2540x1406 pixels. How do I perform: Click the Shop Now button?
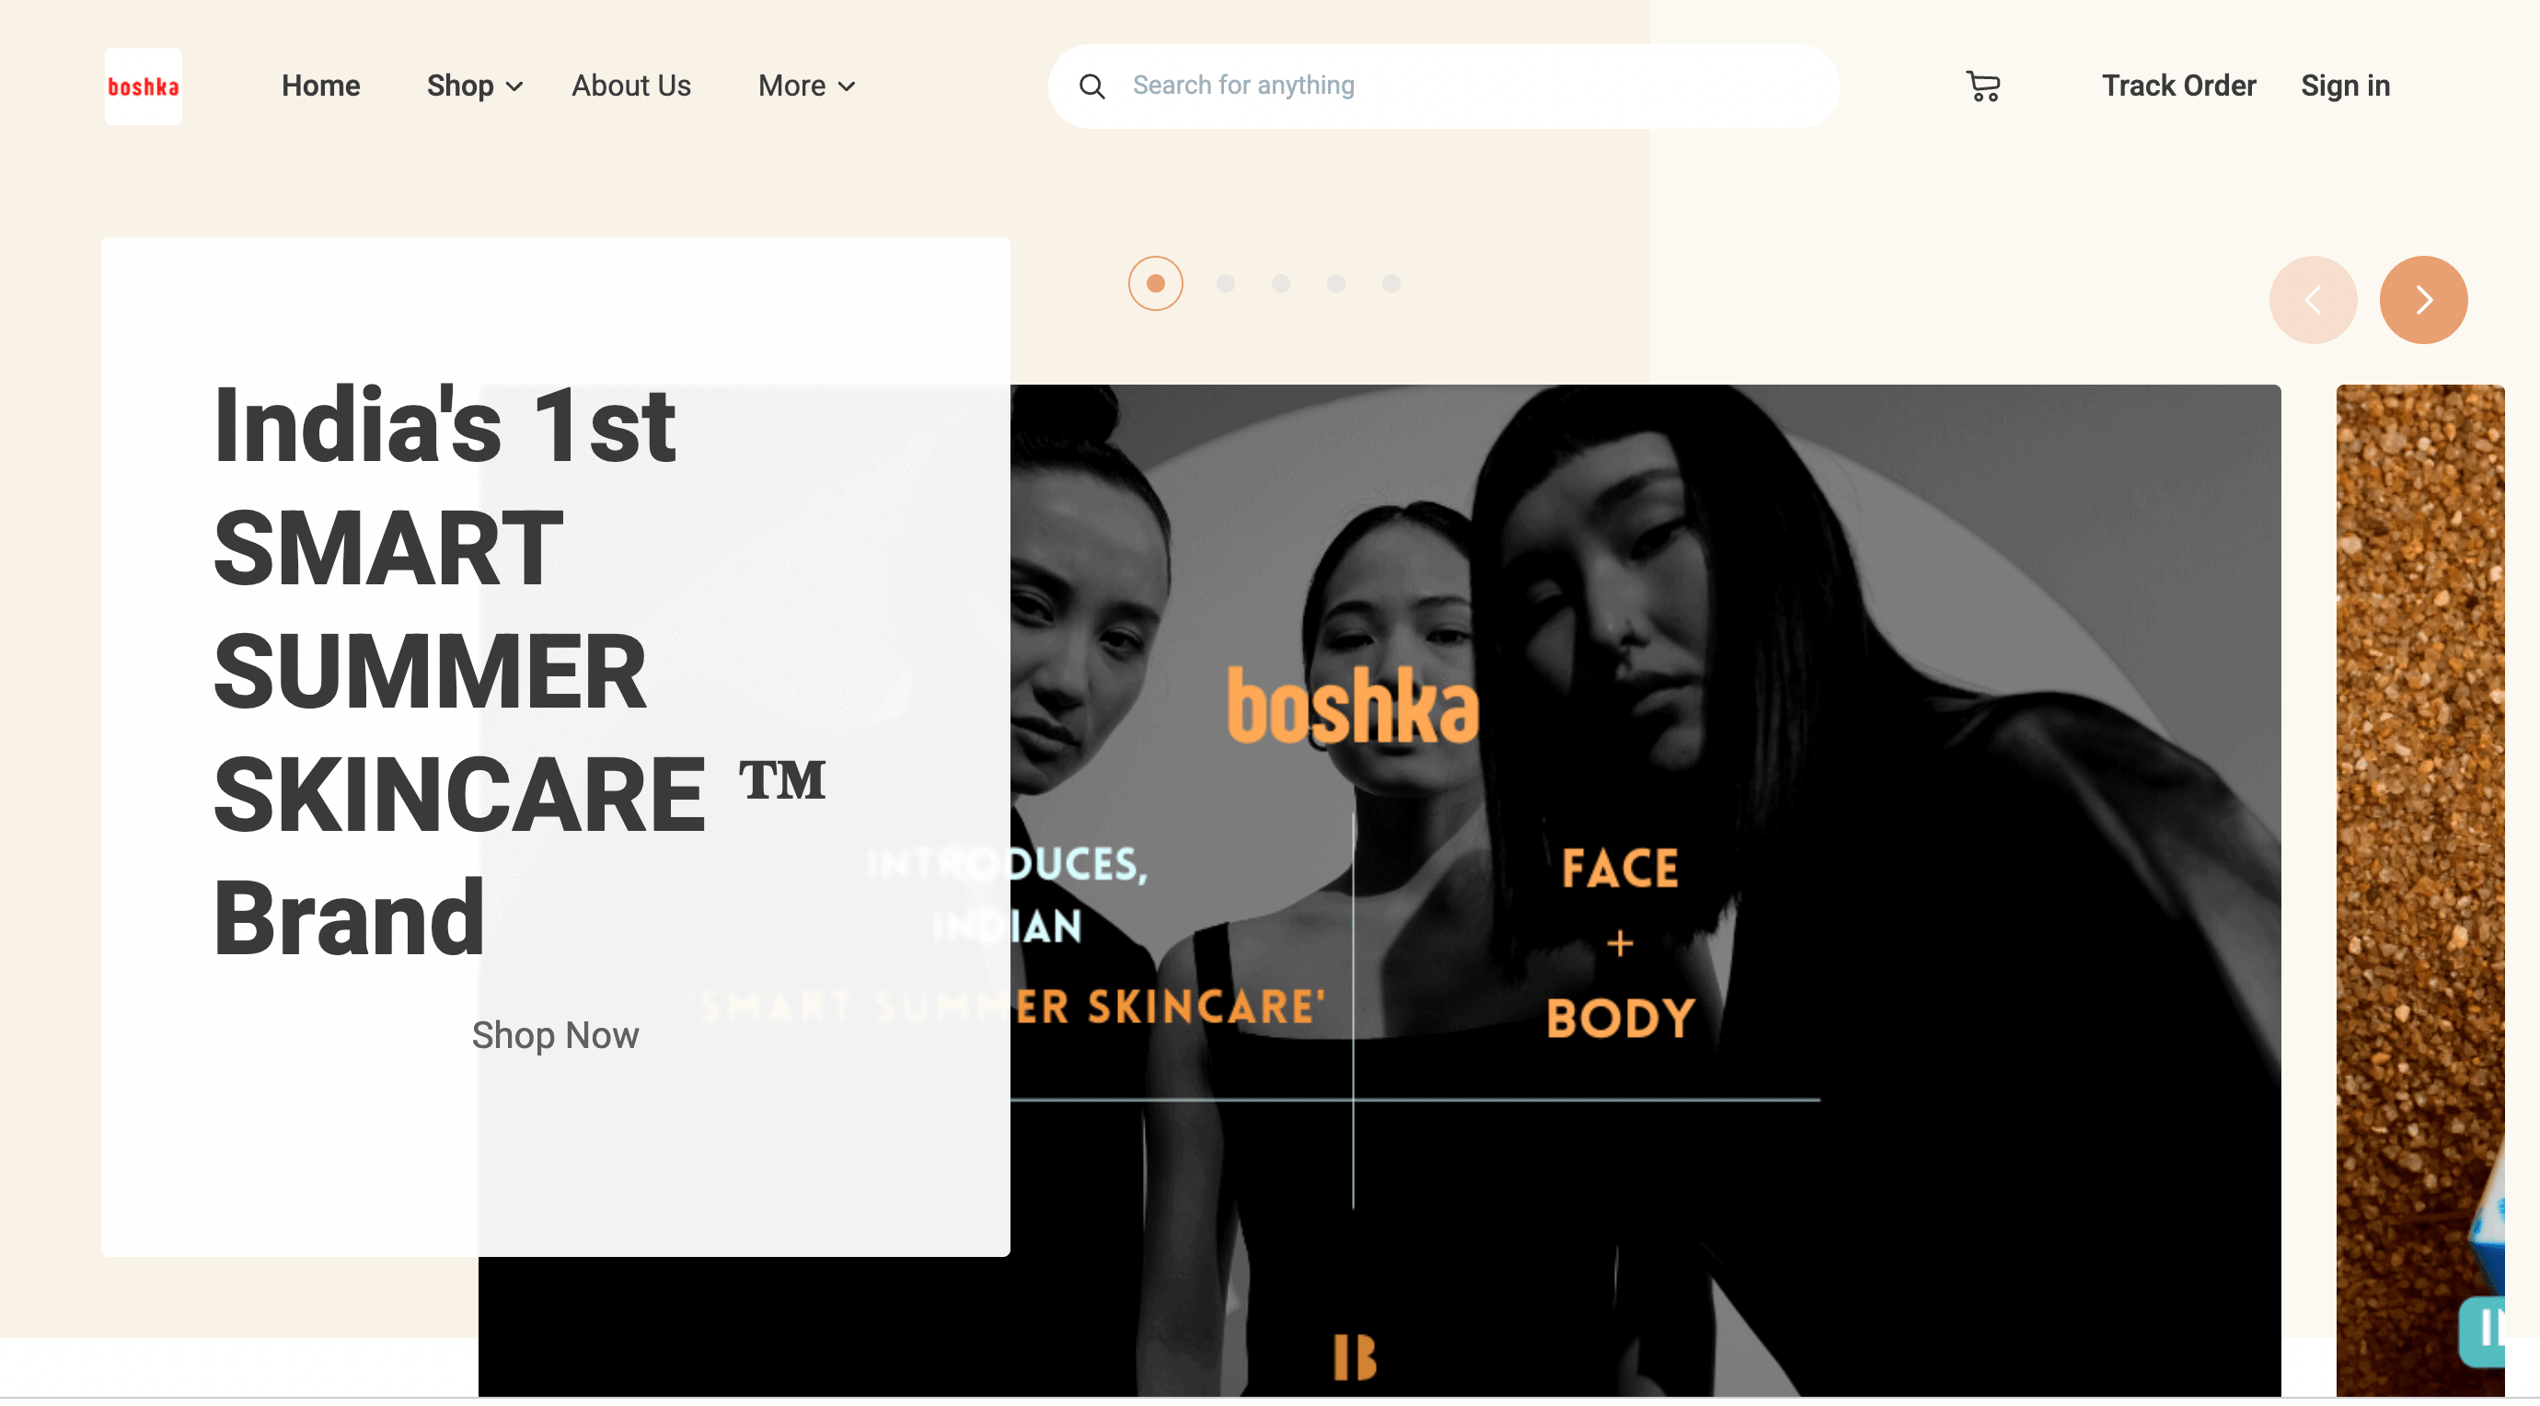555,1035
